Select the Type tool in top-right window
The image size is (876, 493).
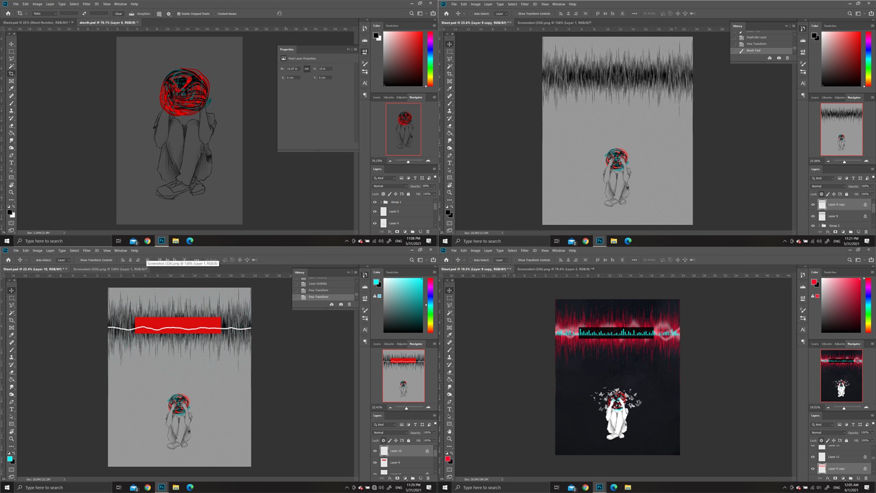(x=449, y=163)
